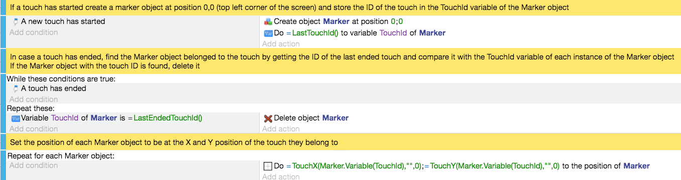Click 'Add action' below LastTouchId action
Screen dimensions: 681x180
click(x=281, y=44)
